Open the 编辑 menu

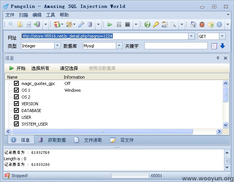click(37, 15)
